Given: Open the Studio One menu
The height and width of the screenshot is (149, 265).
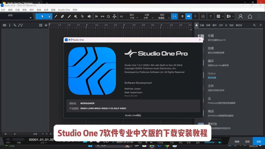Looking at the screenshot, I should coord(64,10).
